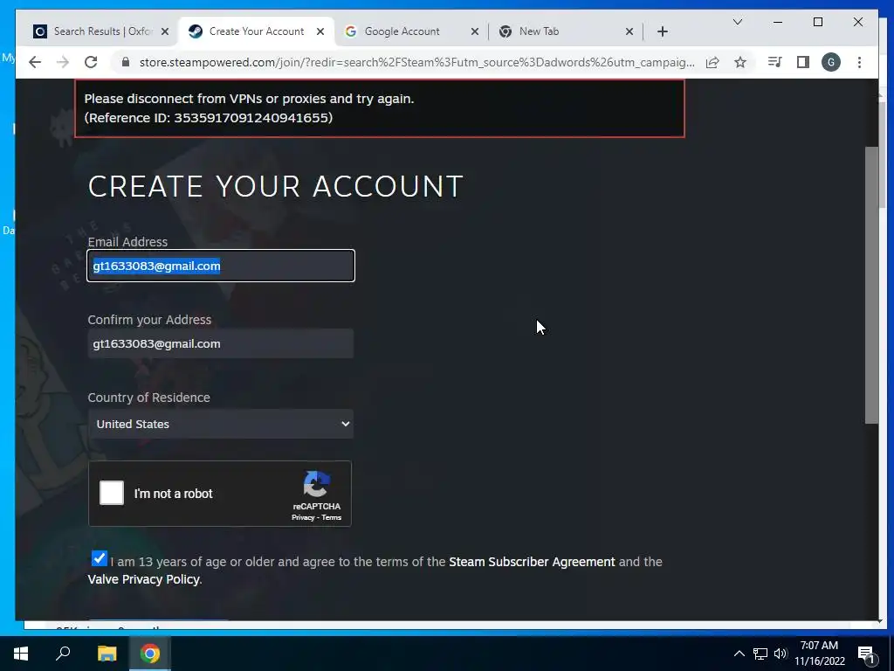Open network icon in system tray
894x671 pixels.
(760, 654)
